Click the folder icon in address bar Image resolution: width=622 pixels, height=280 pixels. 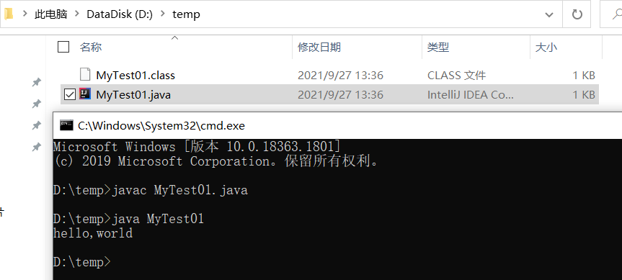click(x=9, y=14)
